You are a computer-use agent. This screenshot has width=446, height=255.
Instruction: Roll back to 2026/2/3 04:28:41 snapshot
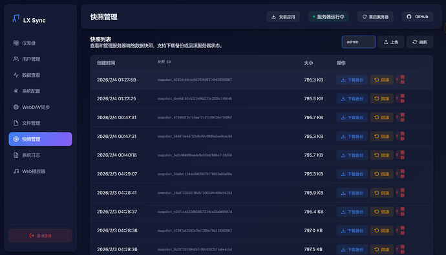click(x=382, y=193)
